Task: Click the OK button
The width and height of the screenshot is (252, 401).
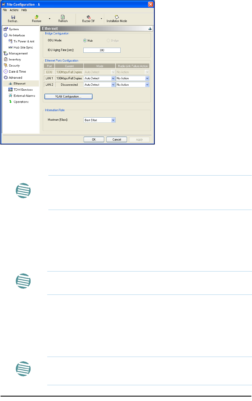Action: pos(94,139)
